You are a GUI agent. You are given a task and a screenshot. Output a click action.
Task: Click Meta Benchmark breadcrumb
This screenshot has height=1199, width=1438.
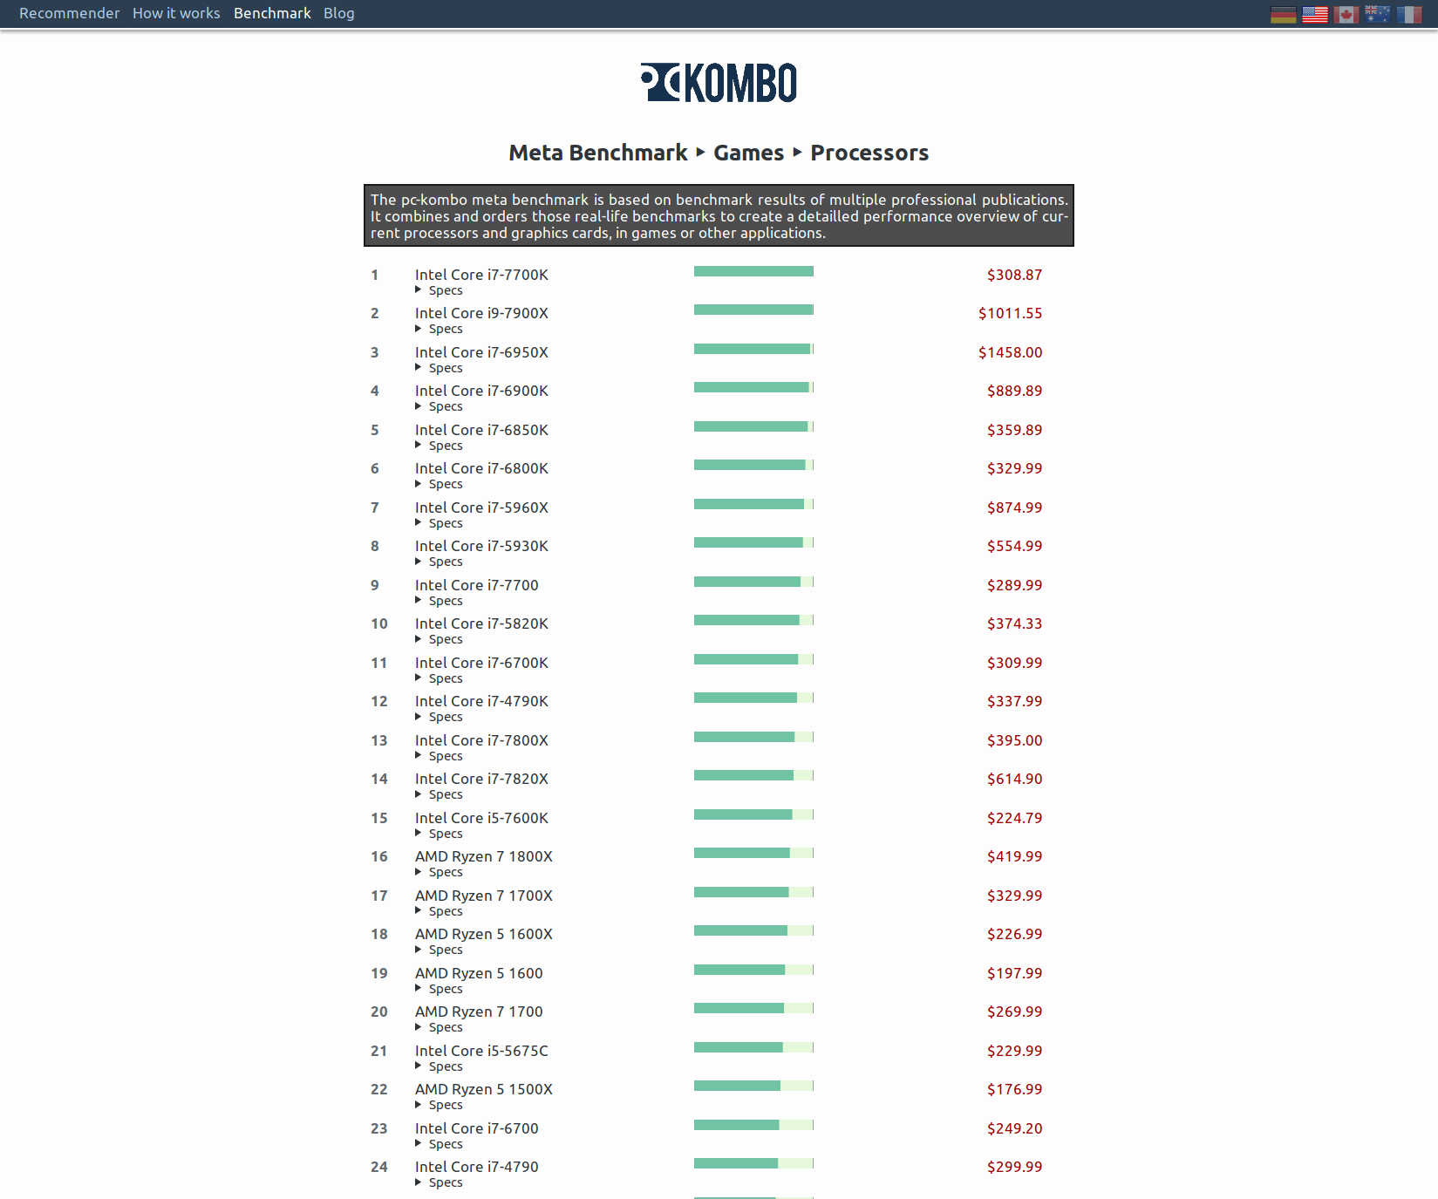598,153
